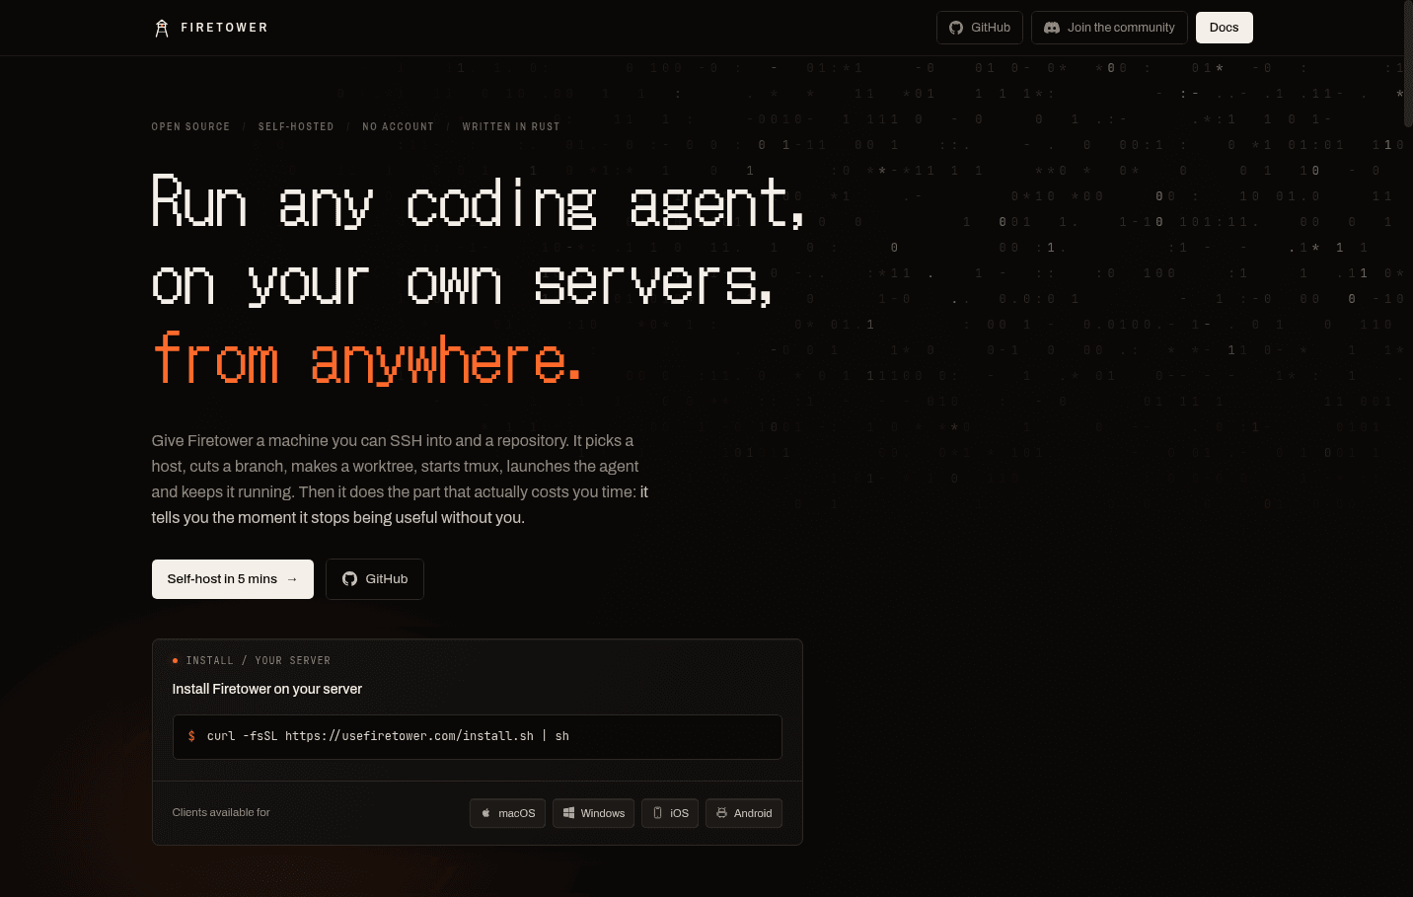Click the 'Clients available for' label
Image resolution: width=1413 pixels, height=897 pixels.
[x=221, y=812]
